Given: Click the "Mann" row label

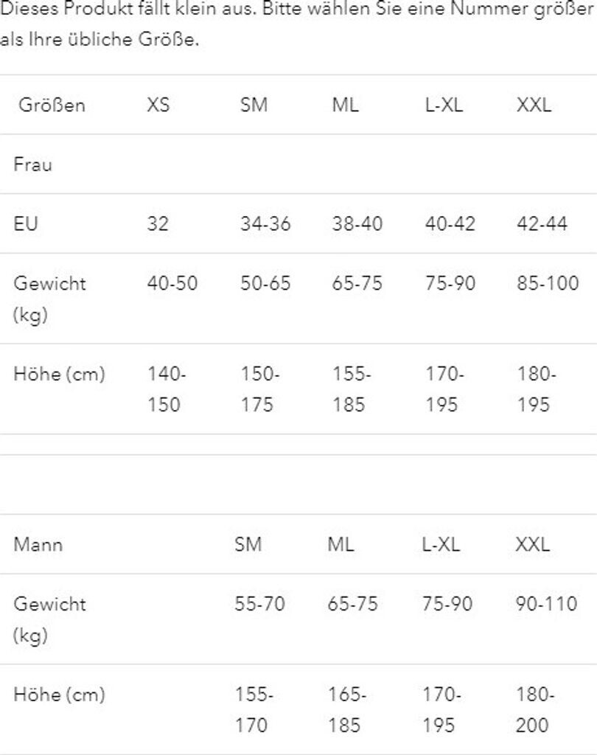Looking at the screenshot, I should click(38, 545).
